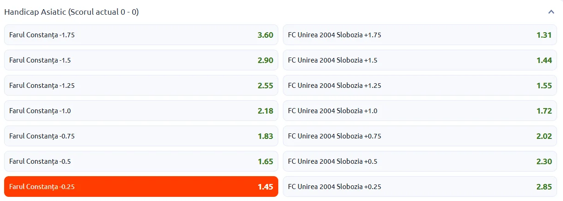563x201 pixels.
Task: Bet on Farul Constanța -1.0 at 2.18
Action: point(141,110)
